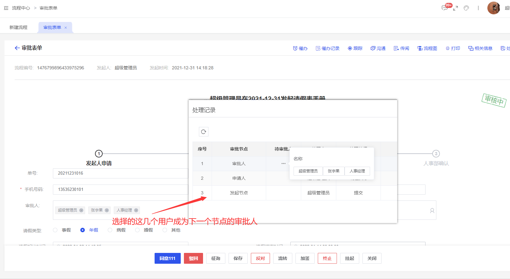The height and width of the screenshot is (279, 510).
Task: Choose 婚假 as leave type
Action: pos(137,230)
